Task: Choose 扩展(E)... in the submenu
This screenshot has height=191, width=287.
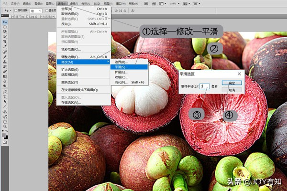Action: 129,72
